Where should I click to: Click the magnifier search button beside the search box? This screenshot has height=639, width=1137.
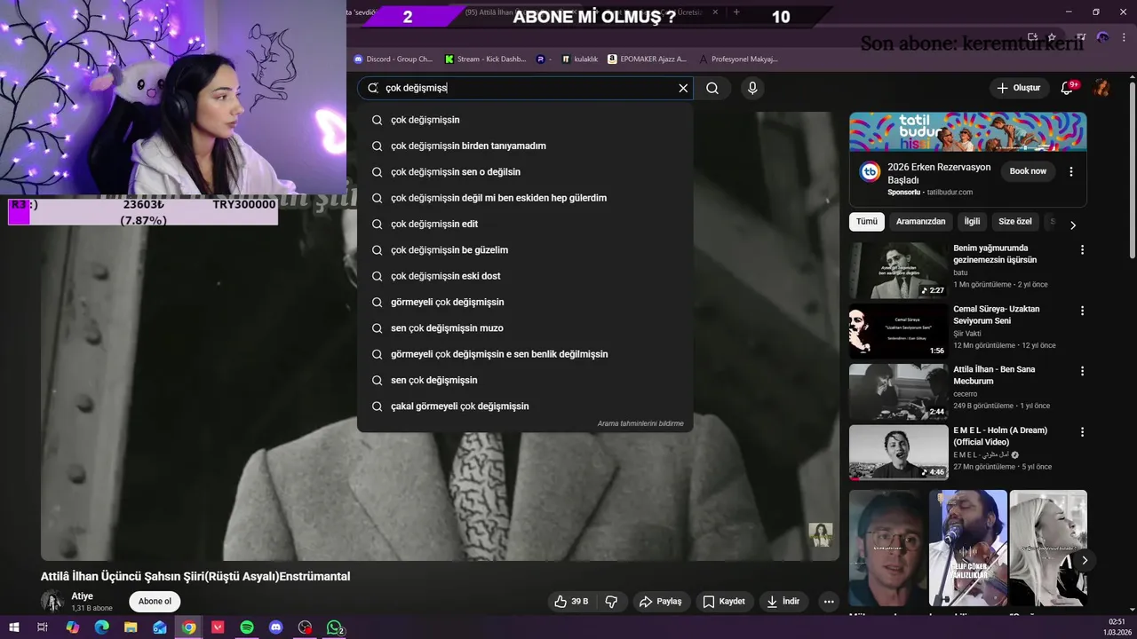point(712,88)
